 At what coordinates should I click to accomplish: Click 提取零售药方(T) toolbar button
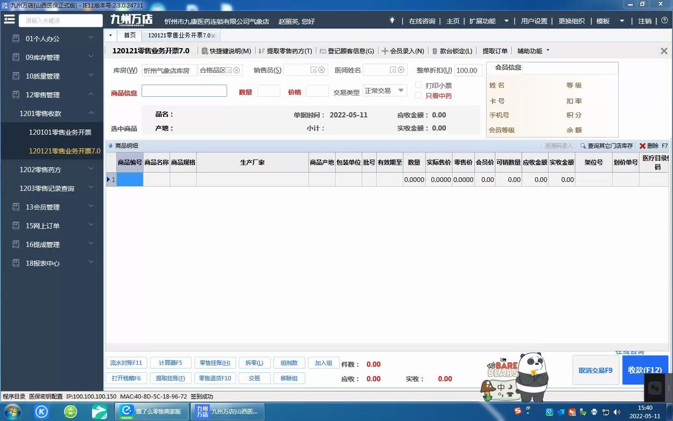click(x=285, y=51)
